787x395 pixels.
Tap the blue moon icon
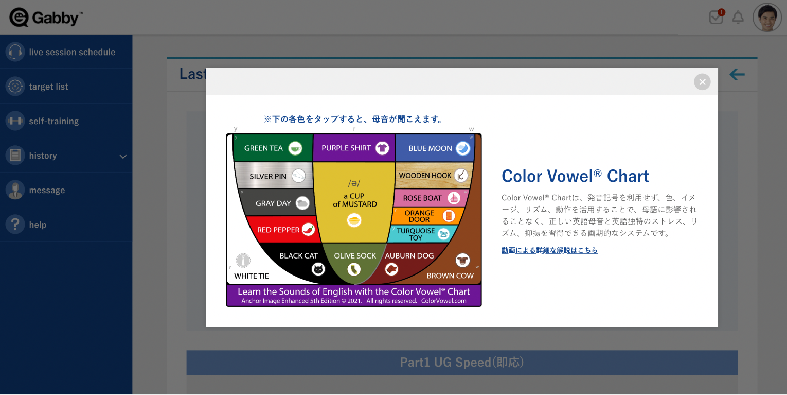[x=463, y=148]
